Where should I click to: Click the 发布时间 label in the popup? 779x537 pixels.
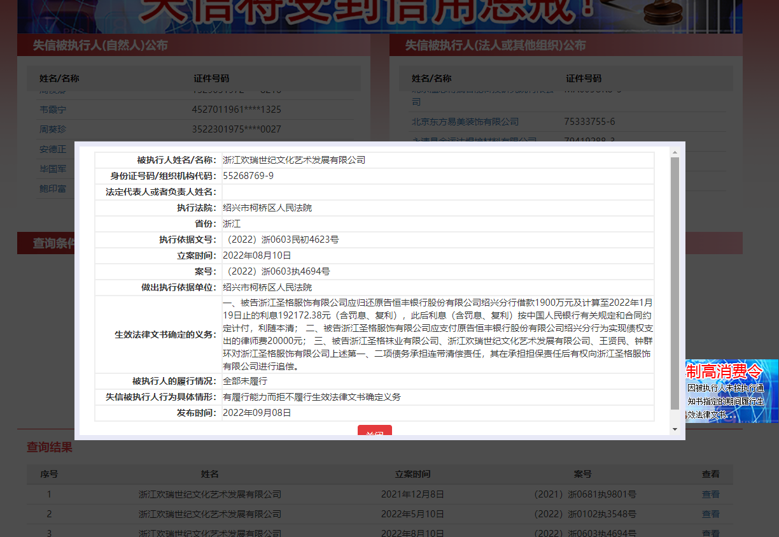click(197, 413)
